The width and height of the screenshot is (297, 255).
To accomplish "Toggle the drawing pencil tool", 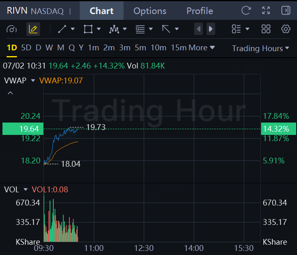I will [x=33, y=29].
